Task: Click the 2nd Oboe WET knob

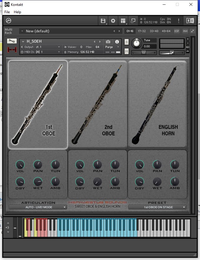Action: [x=98, y=181]
